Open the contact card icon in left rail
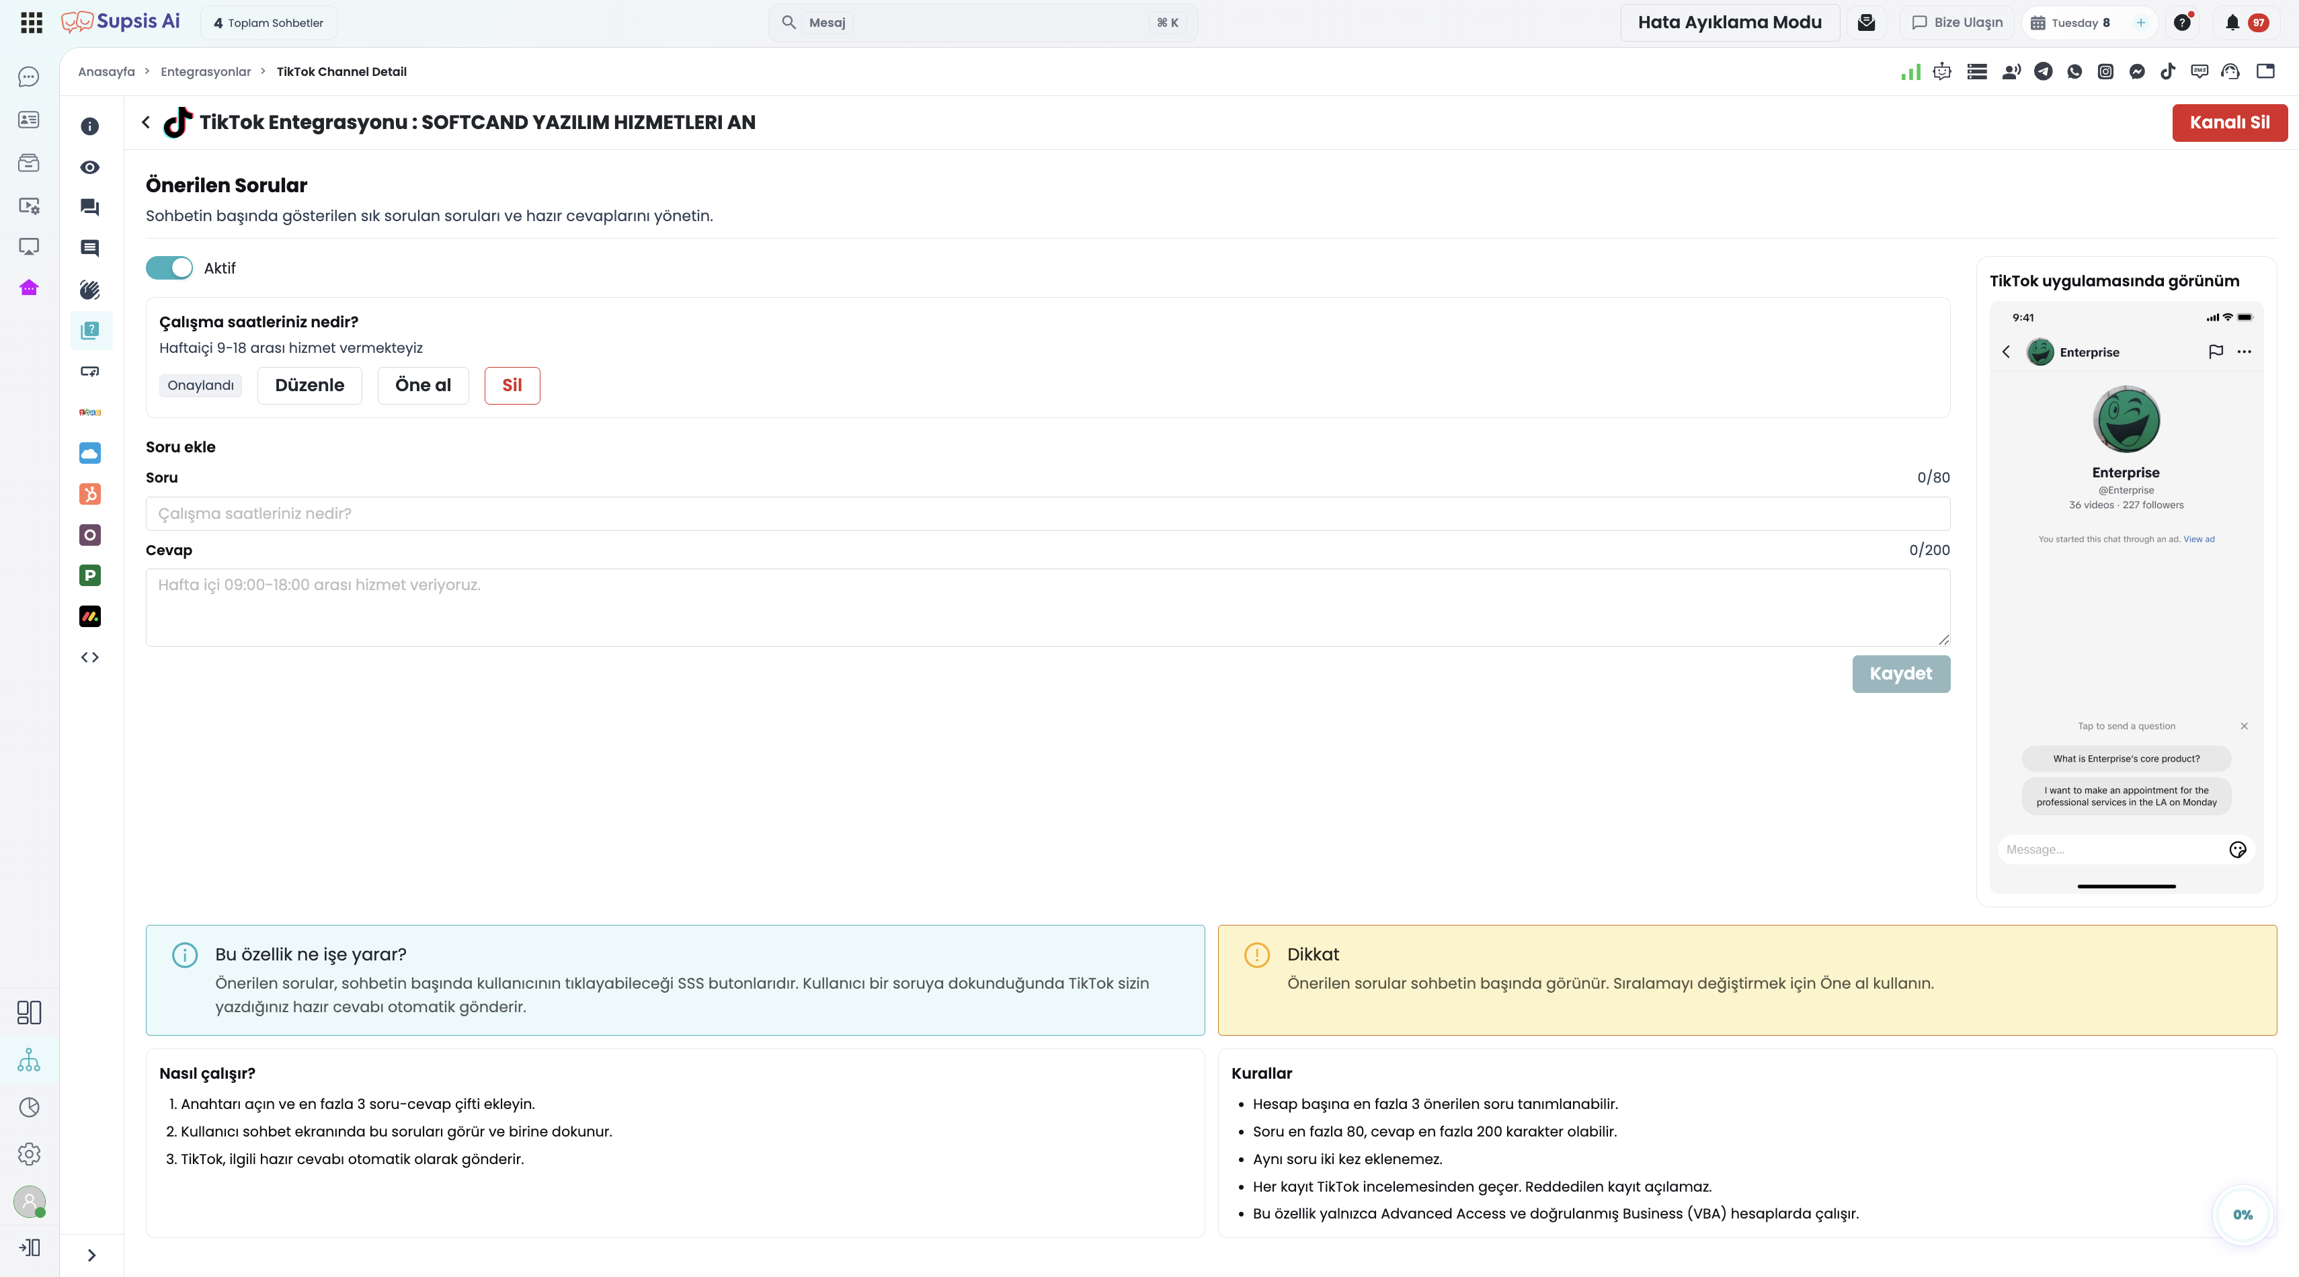 pos(28,120)
